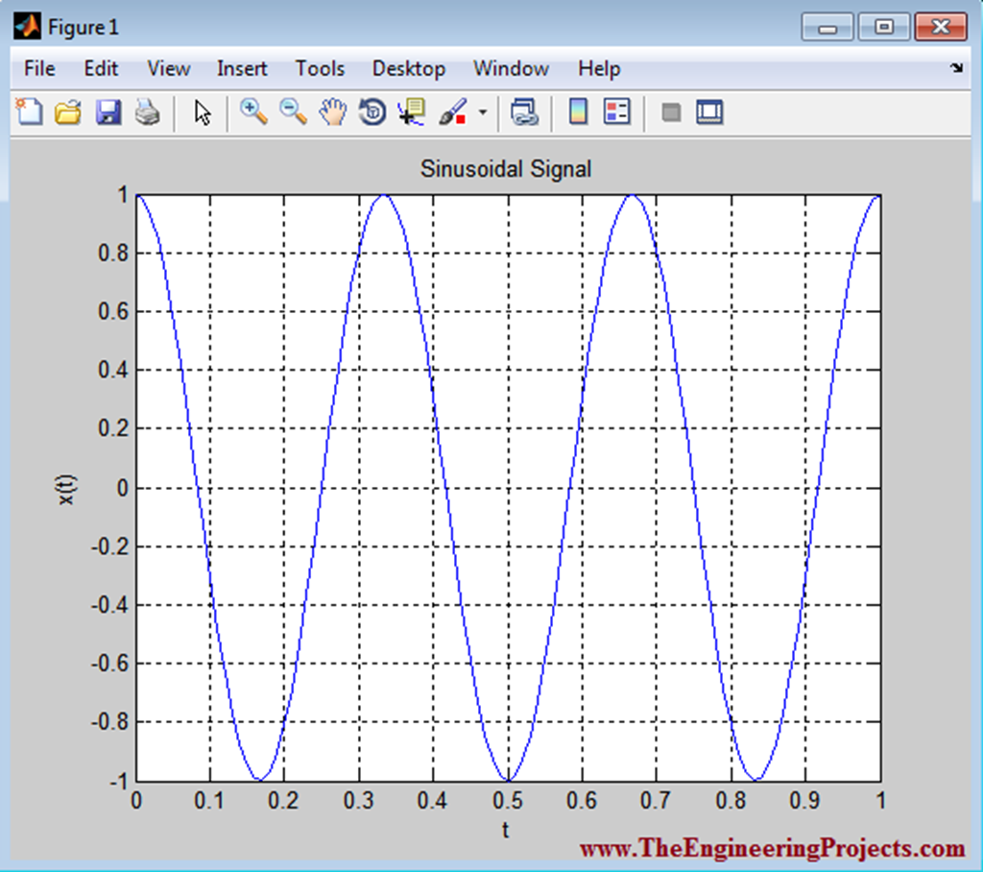Open the brush color dropdown arrow
The width and height of the screenshot is (983, 872).
point(483,113)
